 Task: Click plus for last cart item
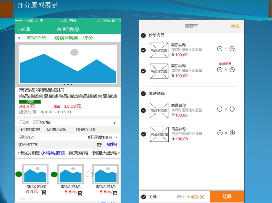[232, 133]
